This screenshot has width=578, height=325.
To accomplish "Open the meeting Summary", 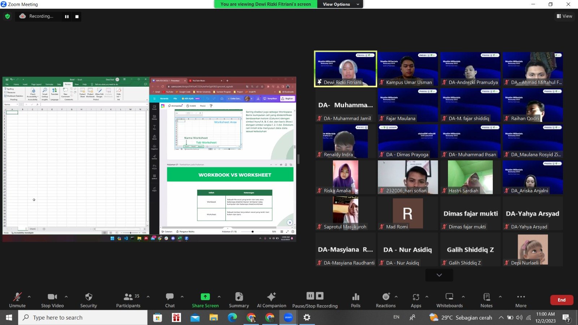I will (239, 300).
